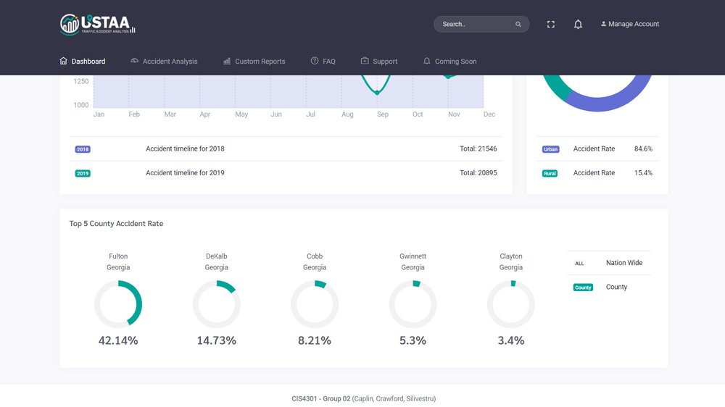Click the DeKalb county donut chart
725x407 pixels.
[x=216, y=304]
